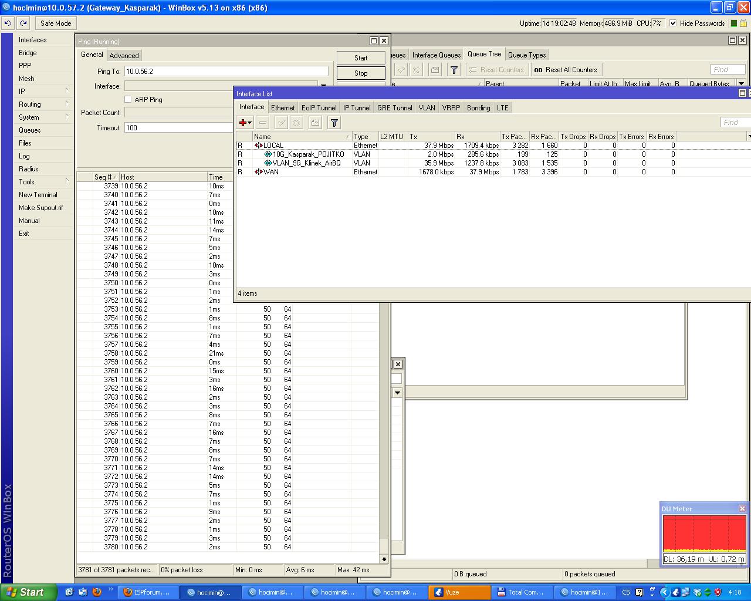Select the 10G_Kasparak_POJITKO VLAN icon
This screenshot has width=751, height=601.
pyautogui.click(x=268, y=154)
